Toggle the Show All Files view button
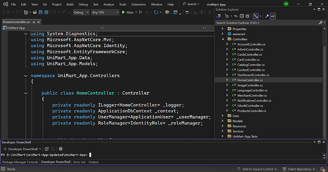This screenshot has height=172, width=328. (247, 16)
